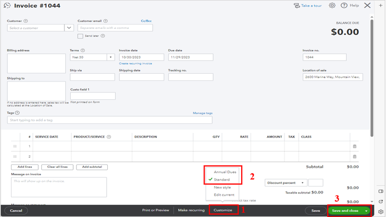Click the Take a tour link text
386x217 pixels.
pyautogui.click(x=311, y=5)
